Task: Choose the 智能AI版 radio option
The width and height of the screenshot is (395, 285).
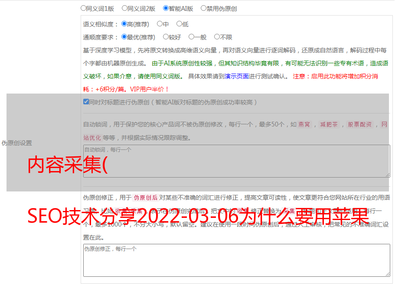Action: tap(166, 8)
